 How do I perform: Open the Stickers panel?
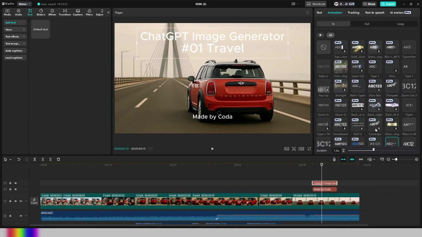coord(41,12)
